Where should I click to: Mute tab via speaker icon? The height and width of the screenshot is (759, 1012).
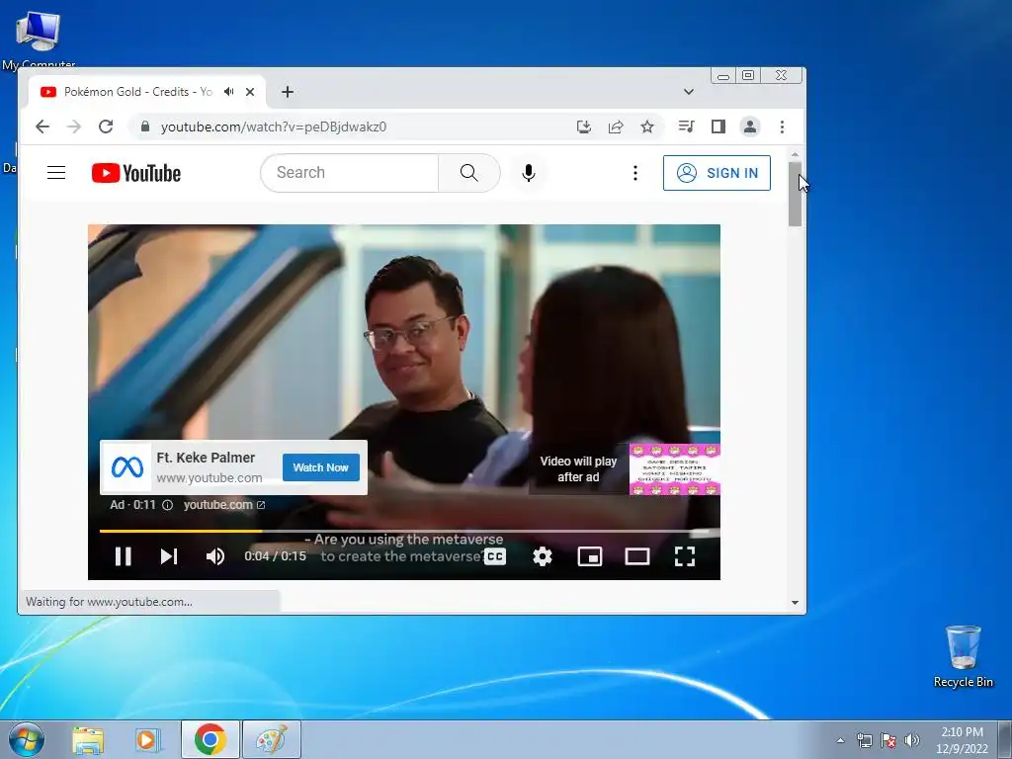[x=228, y=92]
